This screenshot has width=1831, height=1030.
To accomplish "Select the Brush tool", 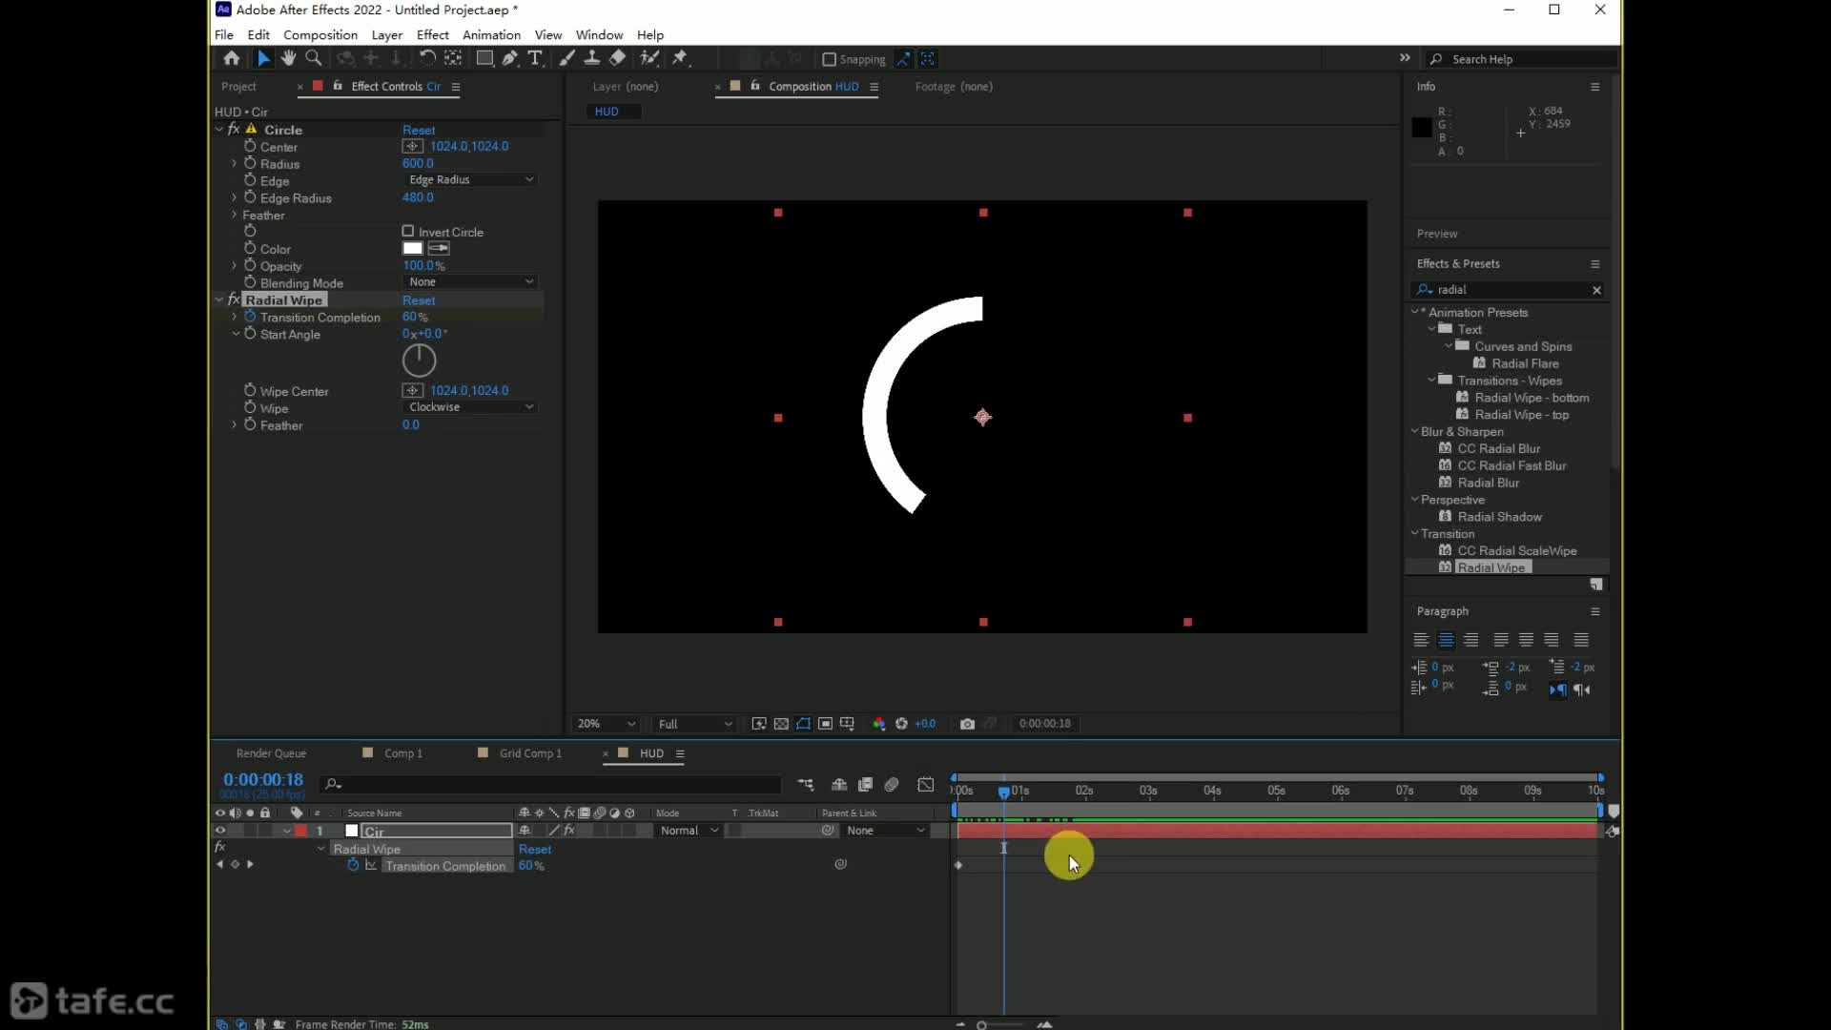I will pyautogui.click(x=567, y=58).
